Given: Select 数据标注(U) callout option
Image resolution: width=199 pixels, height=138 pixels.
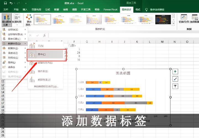Looking at the screenshot, I should pyautogui.click(x=44, y=80).
